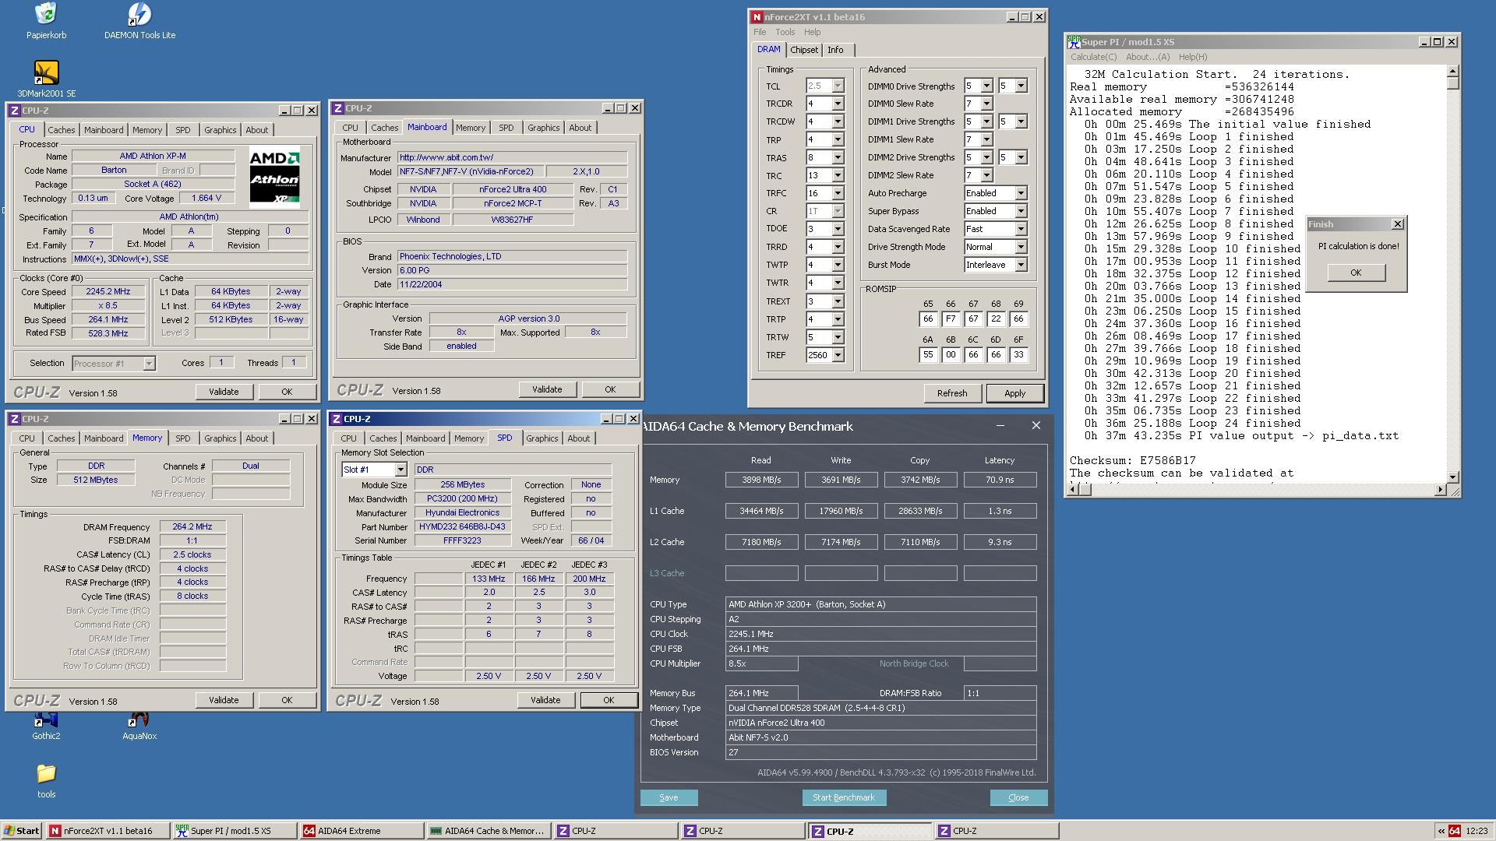Click CPU Type AMD Athlon XP 3200+ field
Viewport: 1496px width, 841px height.
[880, 604]
